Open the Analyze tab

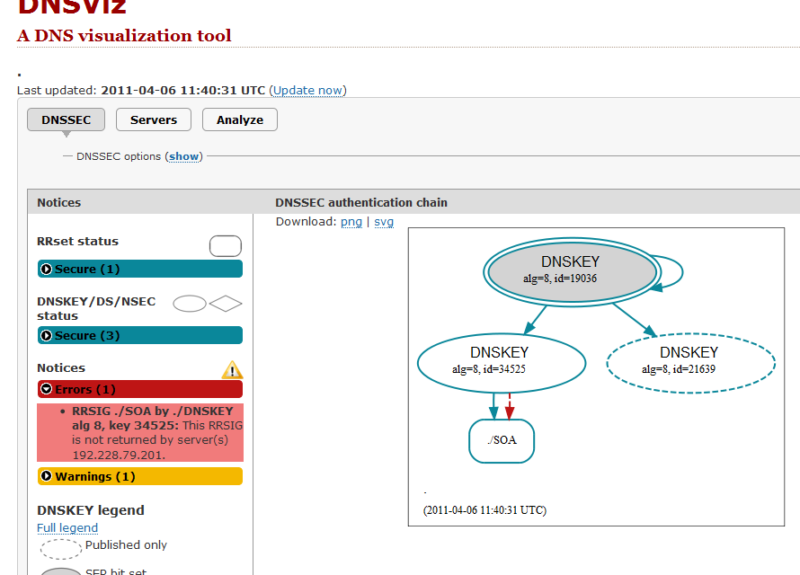point(240,119)
